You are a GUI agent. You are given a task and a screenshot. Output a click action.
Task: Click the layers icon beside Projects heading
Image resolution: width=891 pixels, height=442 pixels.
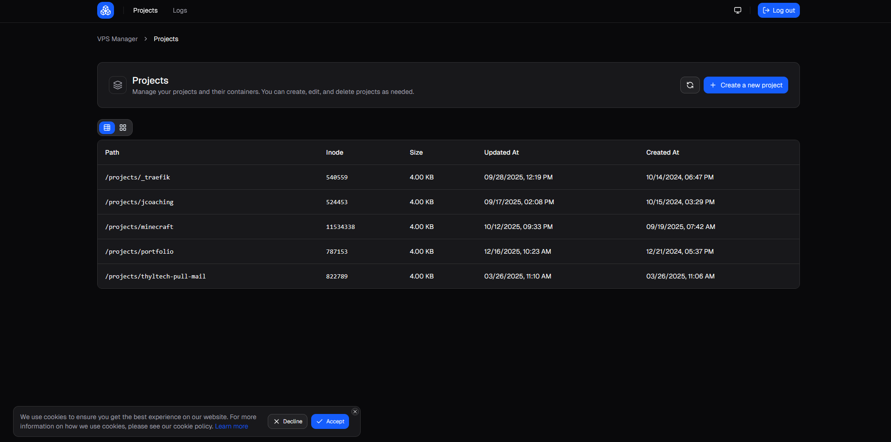(118, 85)
